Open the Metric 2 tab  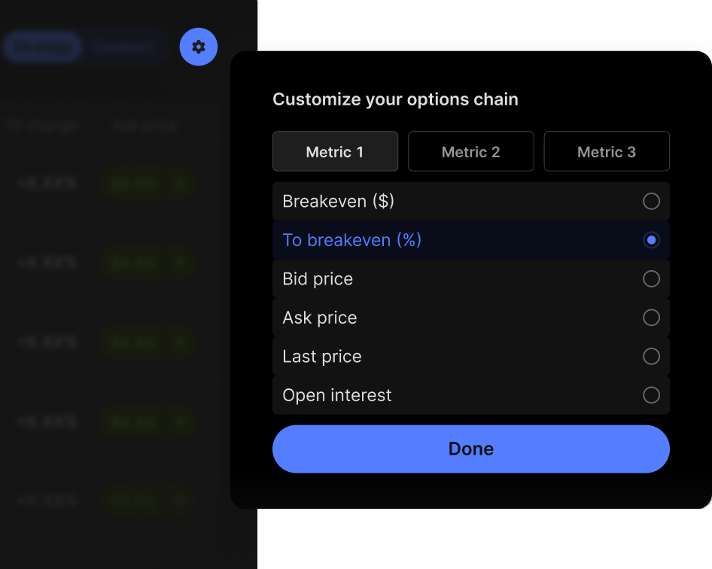point(470,152)
